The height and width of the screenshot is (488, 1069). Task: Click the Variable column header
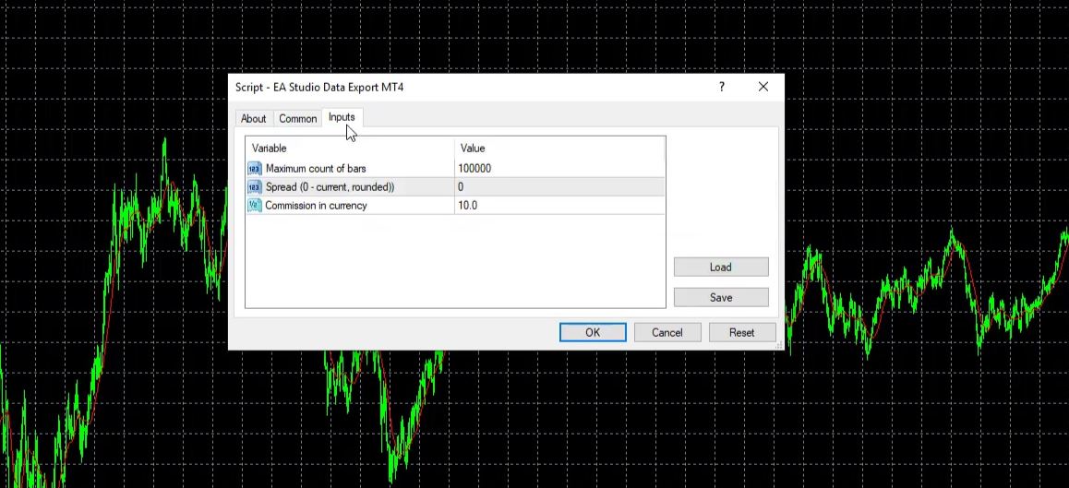[x=270, y=148]
